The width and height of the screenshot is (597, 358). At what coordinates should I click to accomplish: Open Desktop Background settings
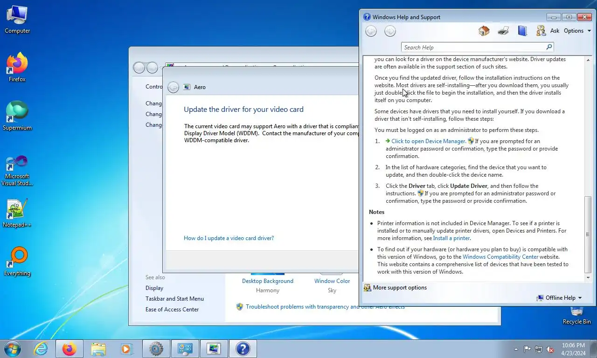tap(268, 281)
